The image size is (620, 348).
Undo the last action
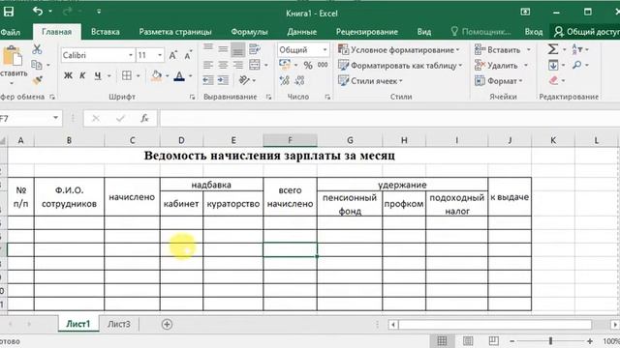pyautogui.click(x=38, y=12)
